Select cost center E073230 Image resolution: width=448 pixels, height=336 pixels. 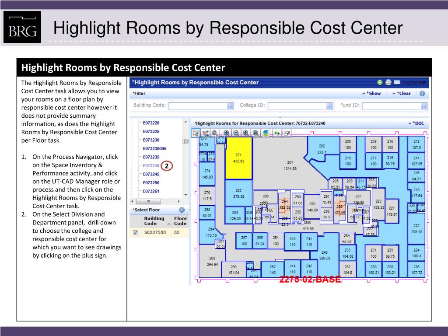[x=151, y=140]
